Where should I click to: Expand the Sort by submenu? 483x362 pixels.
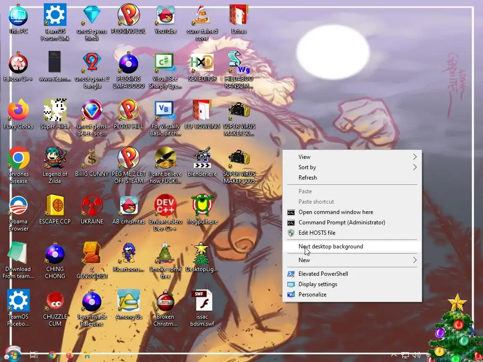(x=352, y=167)
